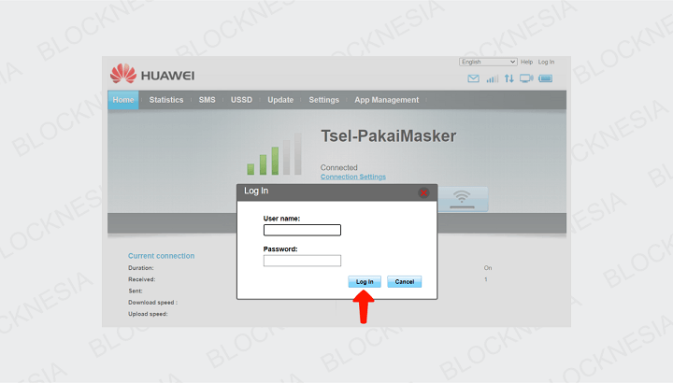Check the signal strength status icon

click(x=492, y=78)
